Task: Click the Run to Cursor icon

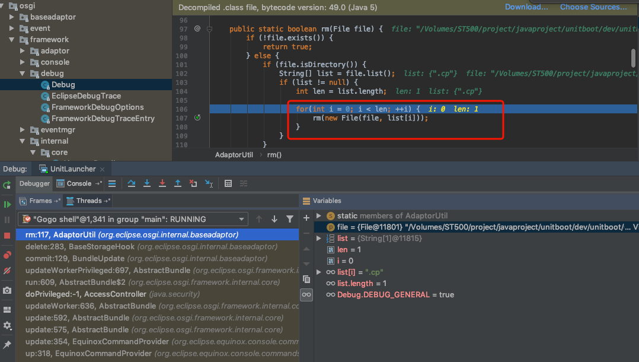Action: [209, 183]
